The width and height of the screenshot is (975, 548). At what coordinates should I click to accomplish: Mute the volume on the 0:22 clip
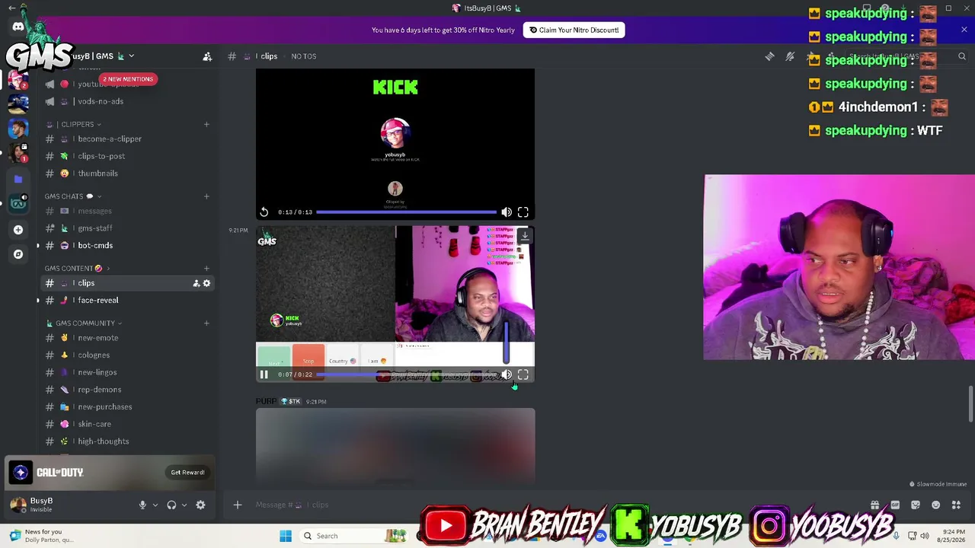click(507, 374)
